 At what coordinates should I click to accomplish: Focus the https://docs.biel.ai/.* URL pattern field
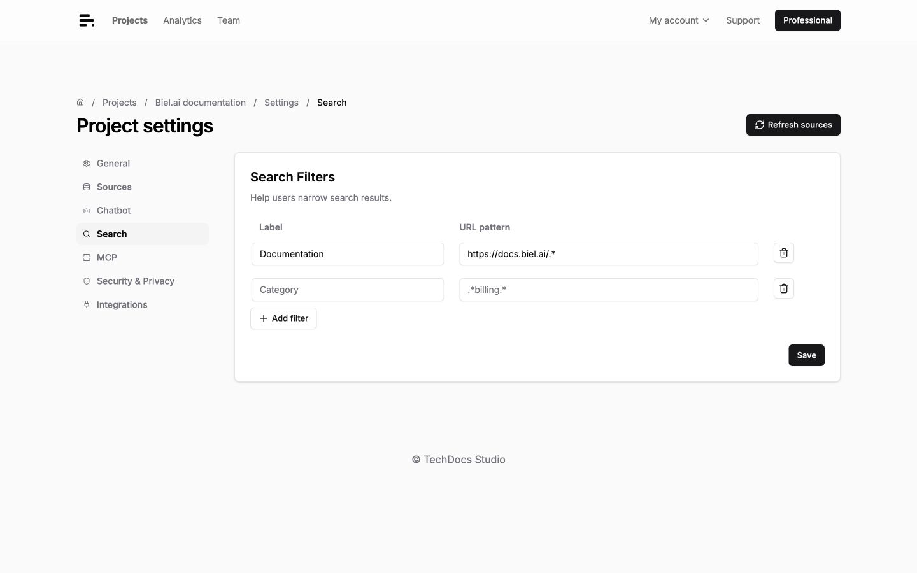609,254
